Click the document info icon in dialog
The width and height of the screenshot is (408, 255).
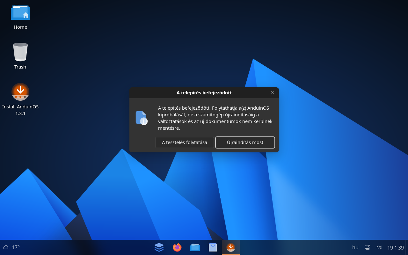point(142,118)
